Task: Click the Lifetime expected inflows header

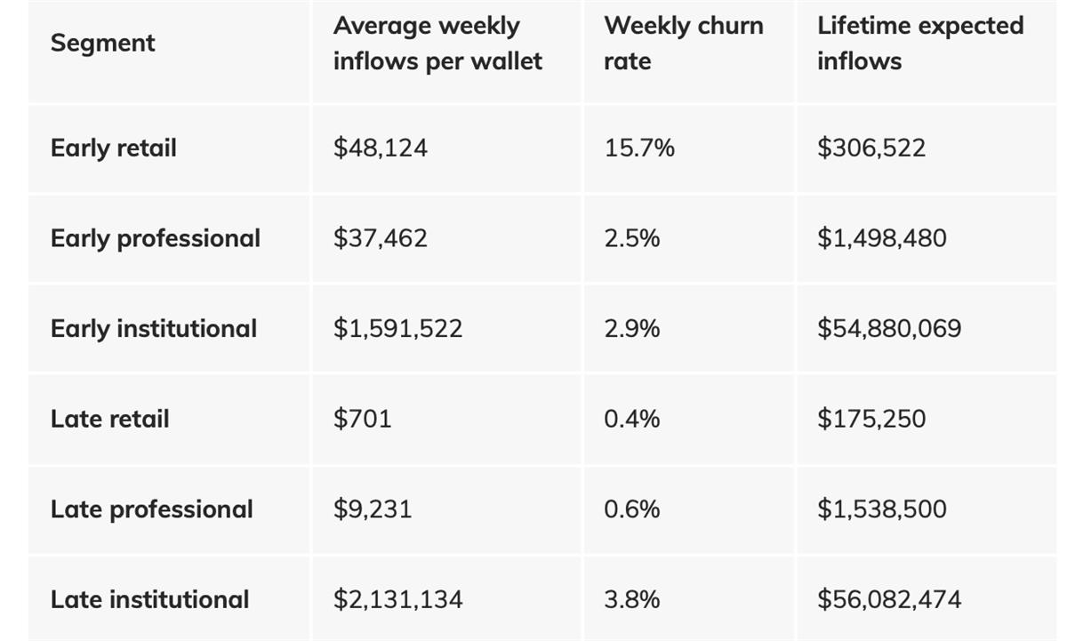Action: pyautogui.click(x=919, y=44)
